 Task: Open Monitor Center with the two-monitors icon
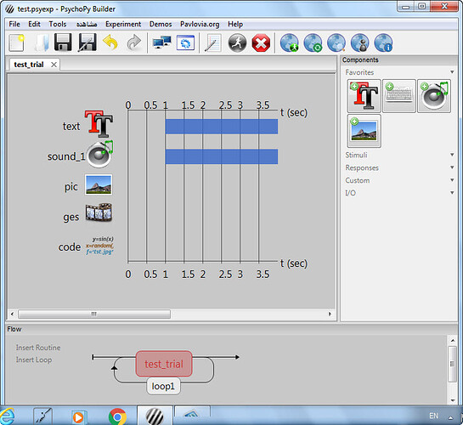click(161, 43)
